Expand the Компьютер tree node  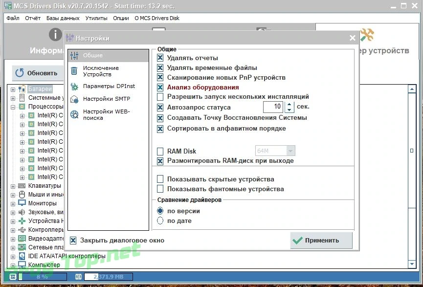tap(13, 265)
